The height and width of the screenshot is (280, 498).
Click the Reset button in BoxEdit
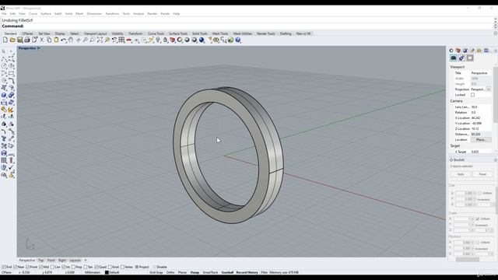click(x=482, y=174)
